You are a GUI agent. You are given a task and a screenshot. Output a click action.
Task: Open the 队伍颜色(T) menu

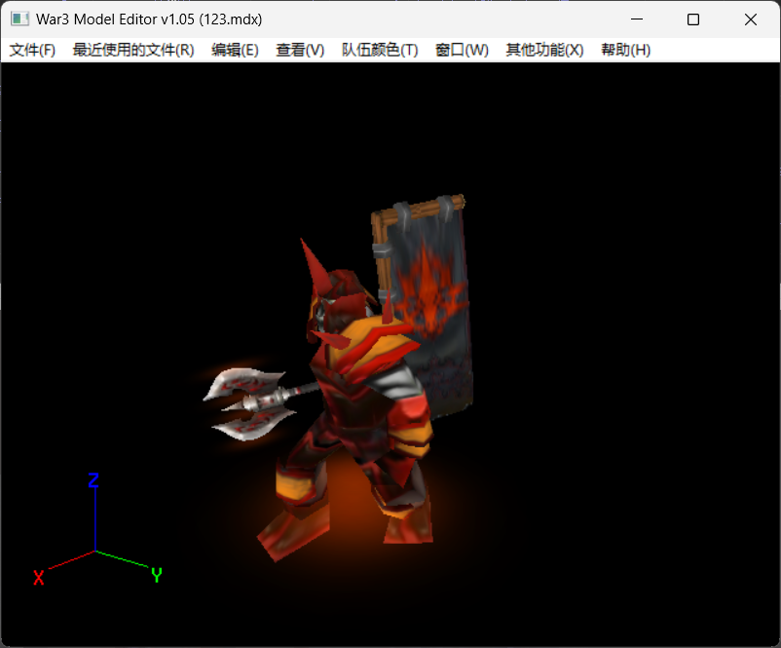pos(380,50)
